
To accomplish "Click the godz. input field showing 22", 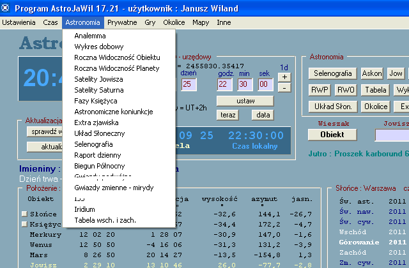I will pyautogui.click(x=224, y=84).
